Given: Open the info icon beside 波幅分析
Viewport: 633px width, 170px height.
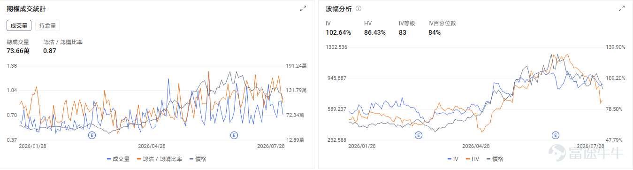Looking at the screenshot, I should [358, 8].
